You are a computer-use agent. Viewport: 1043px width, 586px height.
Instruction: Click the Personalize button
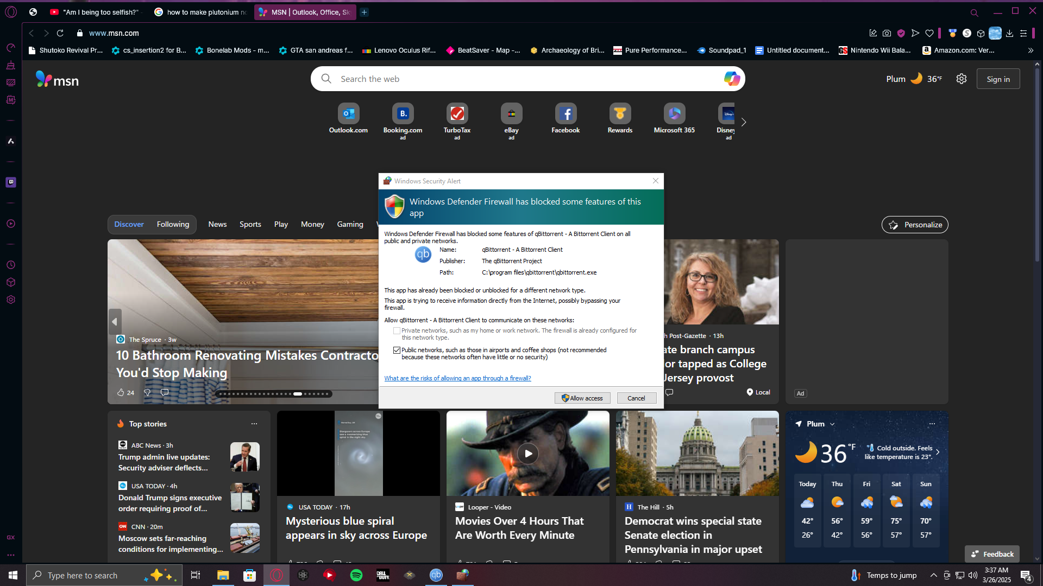915,225
